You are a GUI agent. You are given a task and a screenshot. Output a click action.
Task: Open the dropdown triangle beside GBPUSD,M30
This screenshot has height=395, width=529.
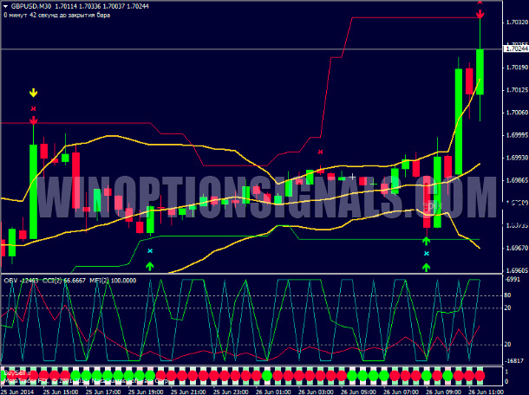click(x=6, y=5)
